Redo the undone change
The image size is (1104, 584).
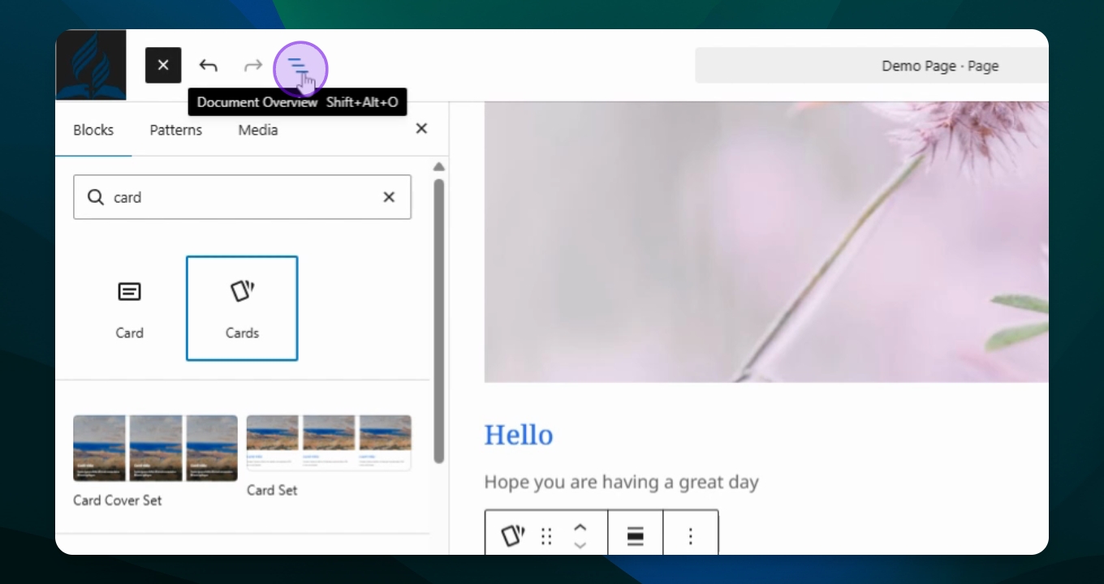pos(254,65)
